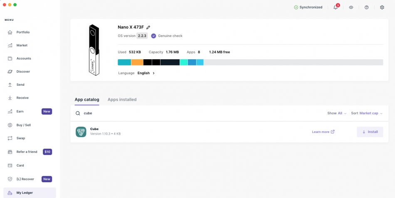Open settings gear icon
Screen dimensions: 395x198
click(x=382, y=7)
